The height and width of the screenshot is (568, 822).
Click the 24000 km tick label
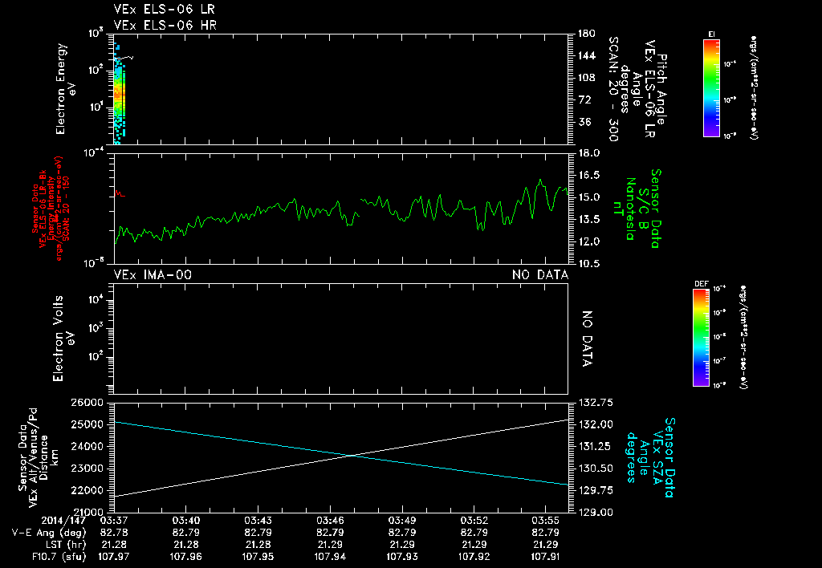(x=87, y=446)
